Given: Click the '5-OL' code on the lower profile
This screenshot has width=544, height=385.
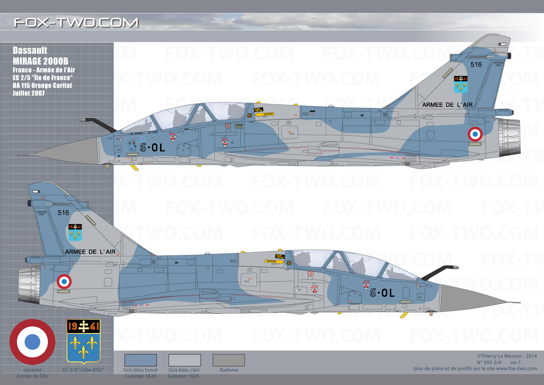Looking at the screenshot, I should (x=382, y=293).
